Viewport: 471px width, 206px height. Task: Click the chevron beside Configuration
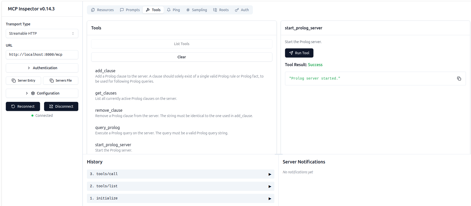pyautogui.click(x=27, y=93)
